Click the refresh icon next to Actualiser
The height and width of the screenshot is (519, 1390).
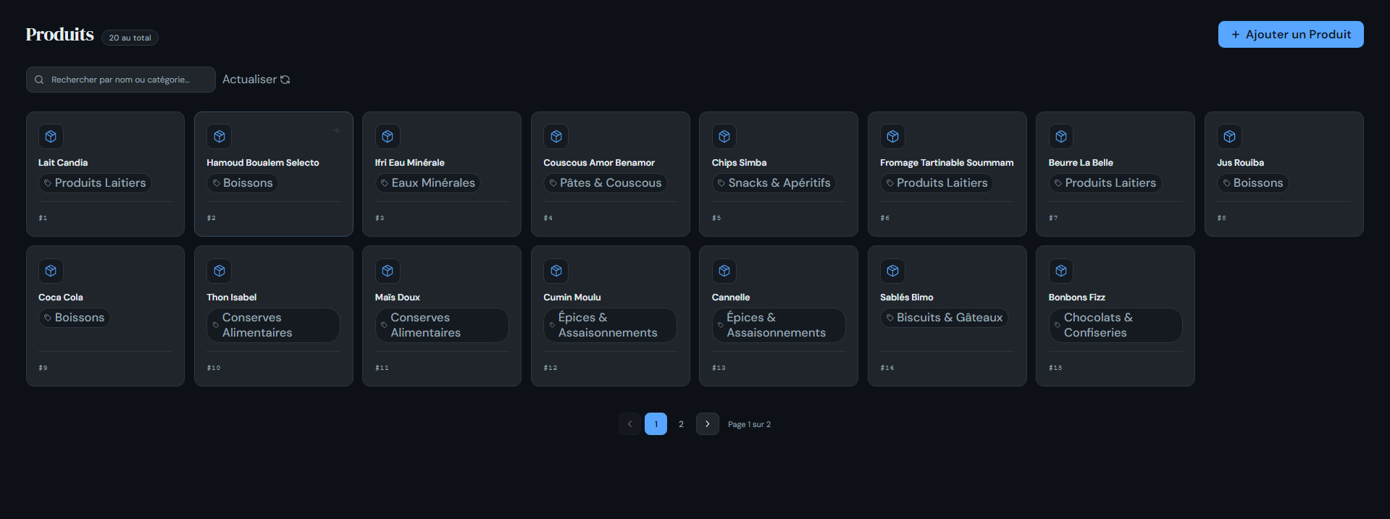tap(285, 80)
